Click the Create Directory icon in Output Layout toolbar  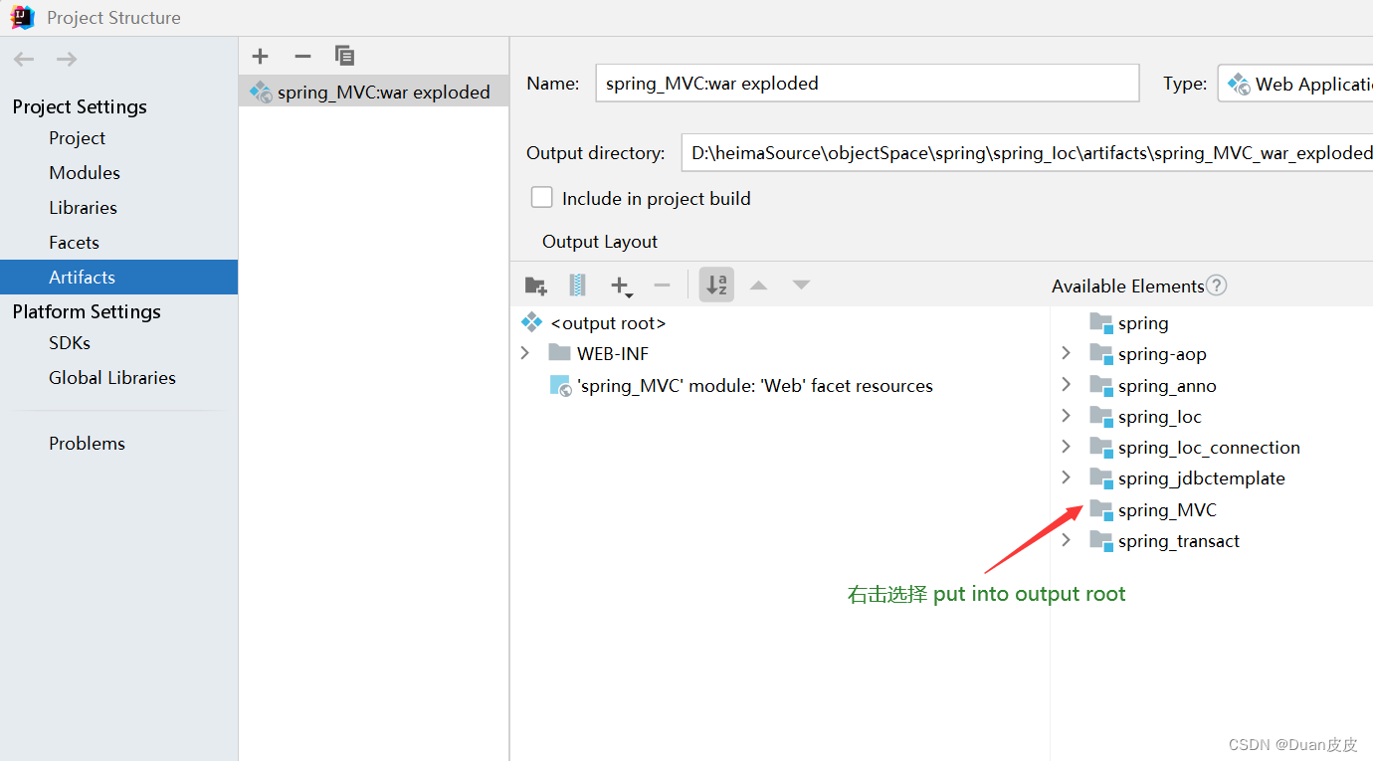[535, 285]
